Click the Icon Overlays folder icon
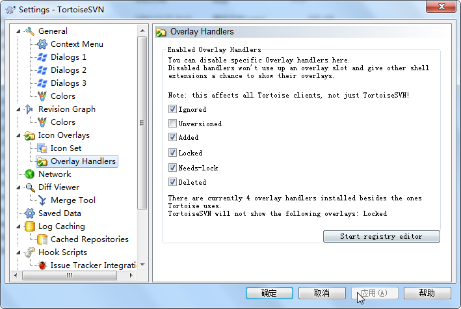This screenshot has width=461, height=309. (x=30, y=135)
